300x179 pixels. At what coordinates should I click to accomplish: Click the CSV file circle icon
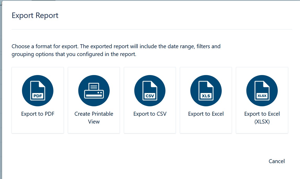tap(150, 91)
